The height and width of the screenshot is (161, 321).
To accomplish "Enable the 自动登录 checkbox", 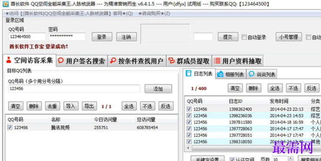I will (x=244, y=37).
